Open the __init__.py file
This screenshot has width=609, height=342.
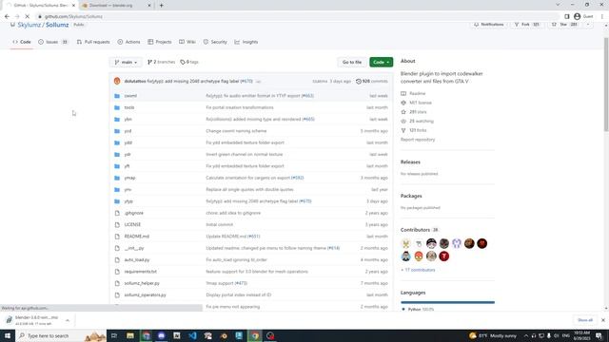tap(134, 248)
